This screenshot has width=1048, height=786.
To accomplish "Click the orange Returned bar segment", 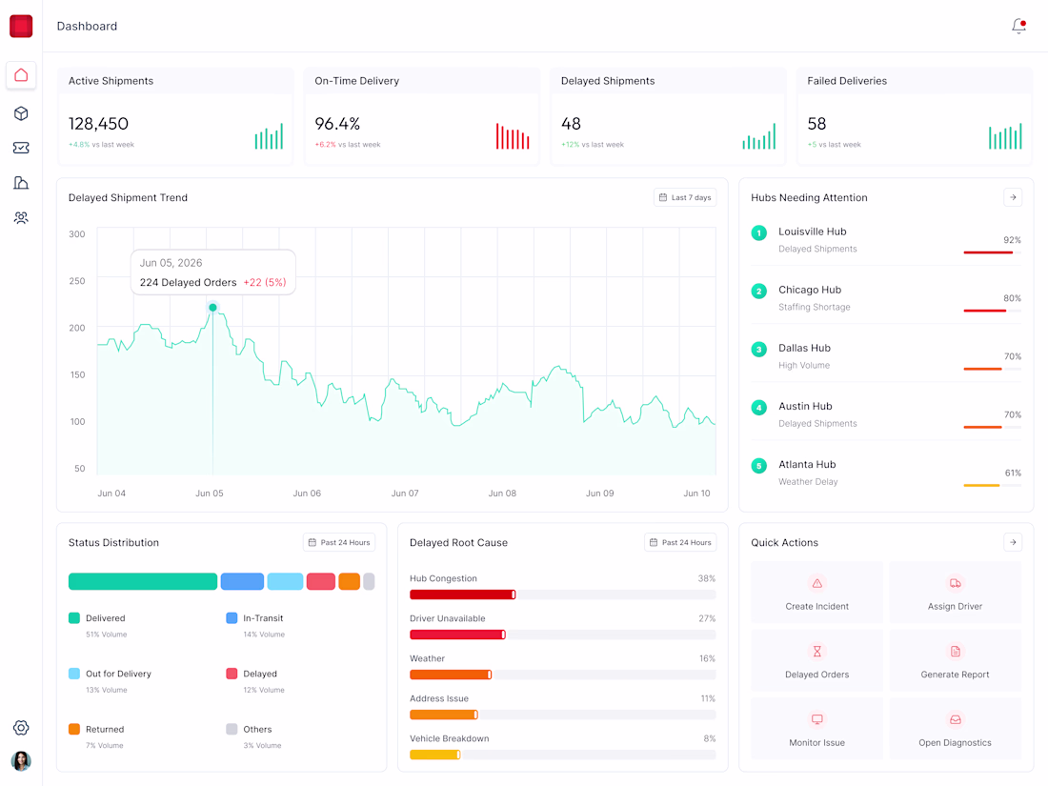I will [349, 581].
